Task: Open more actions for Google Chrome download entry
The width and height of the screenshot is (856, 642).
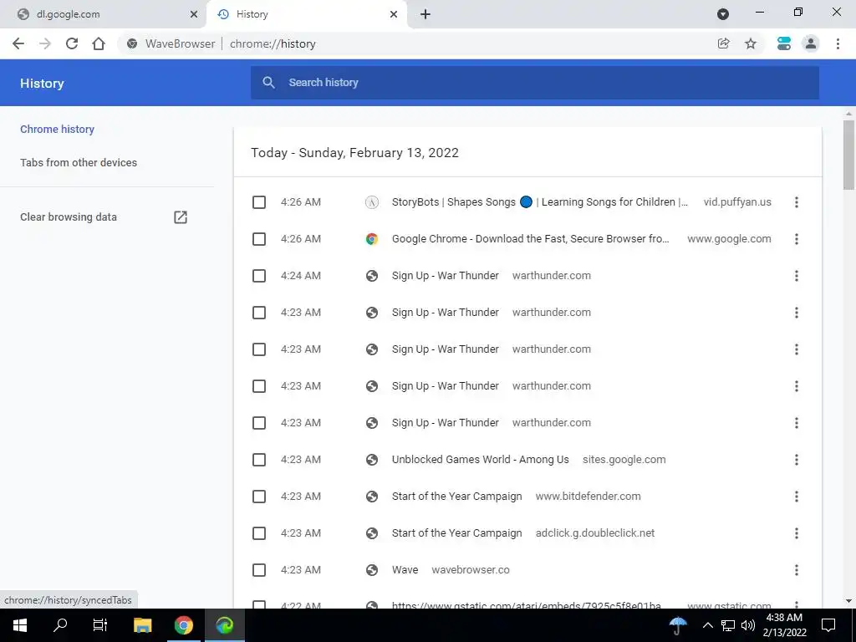Action: (797, 239)
